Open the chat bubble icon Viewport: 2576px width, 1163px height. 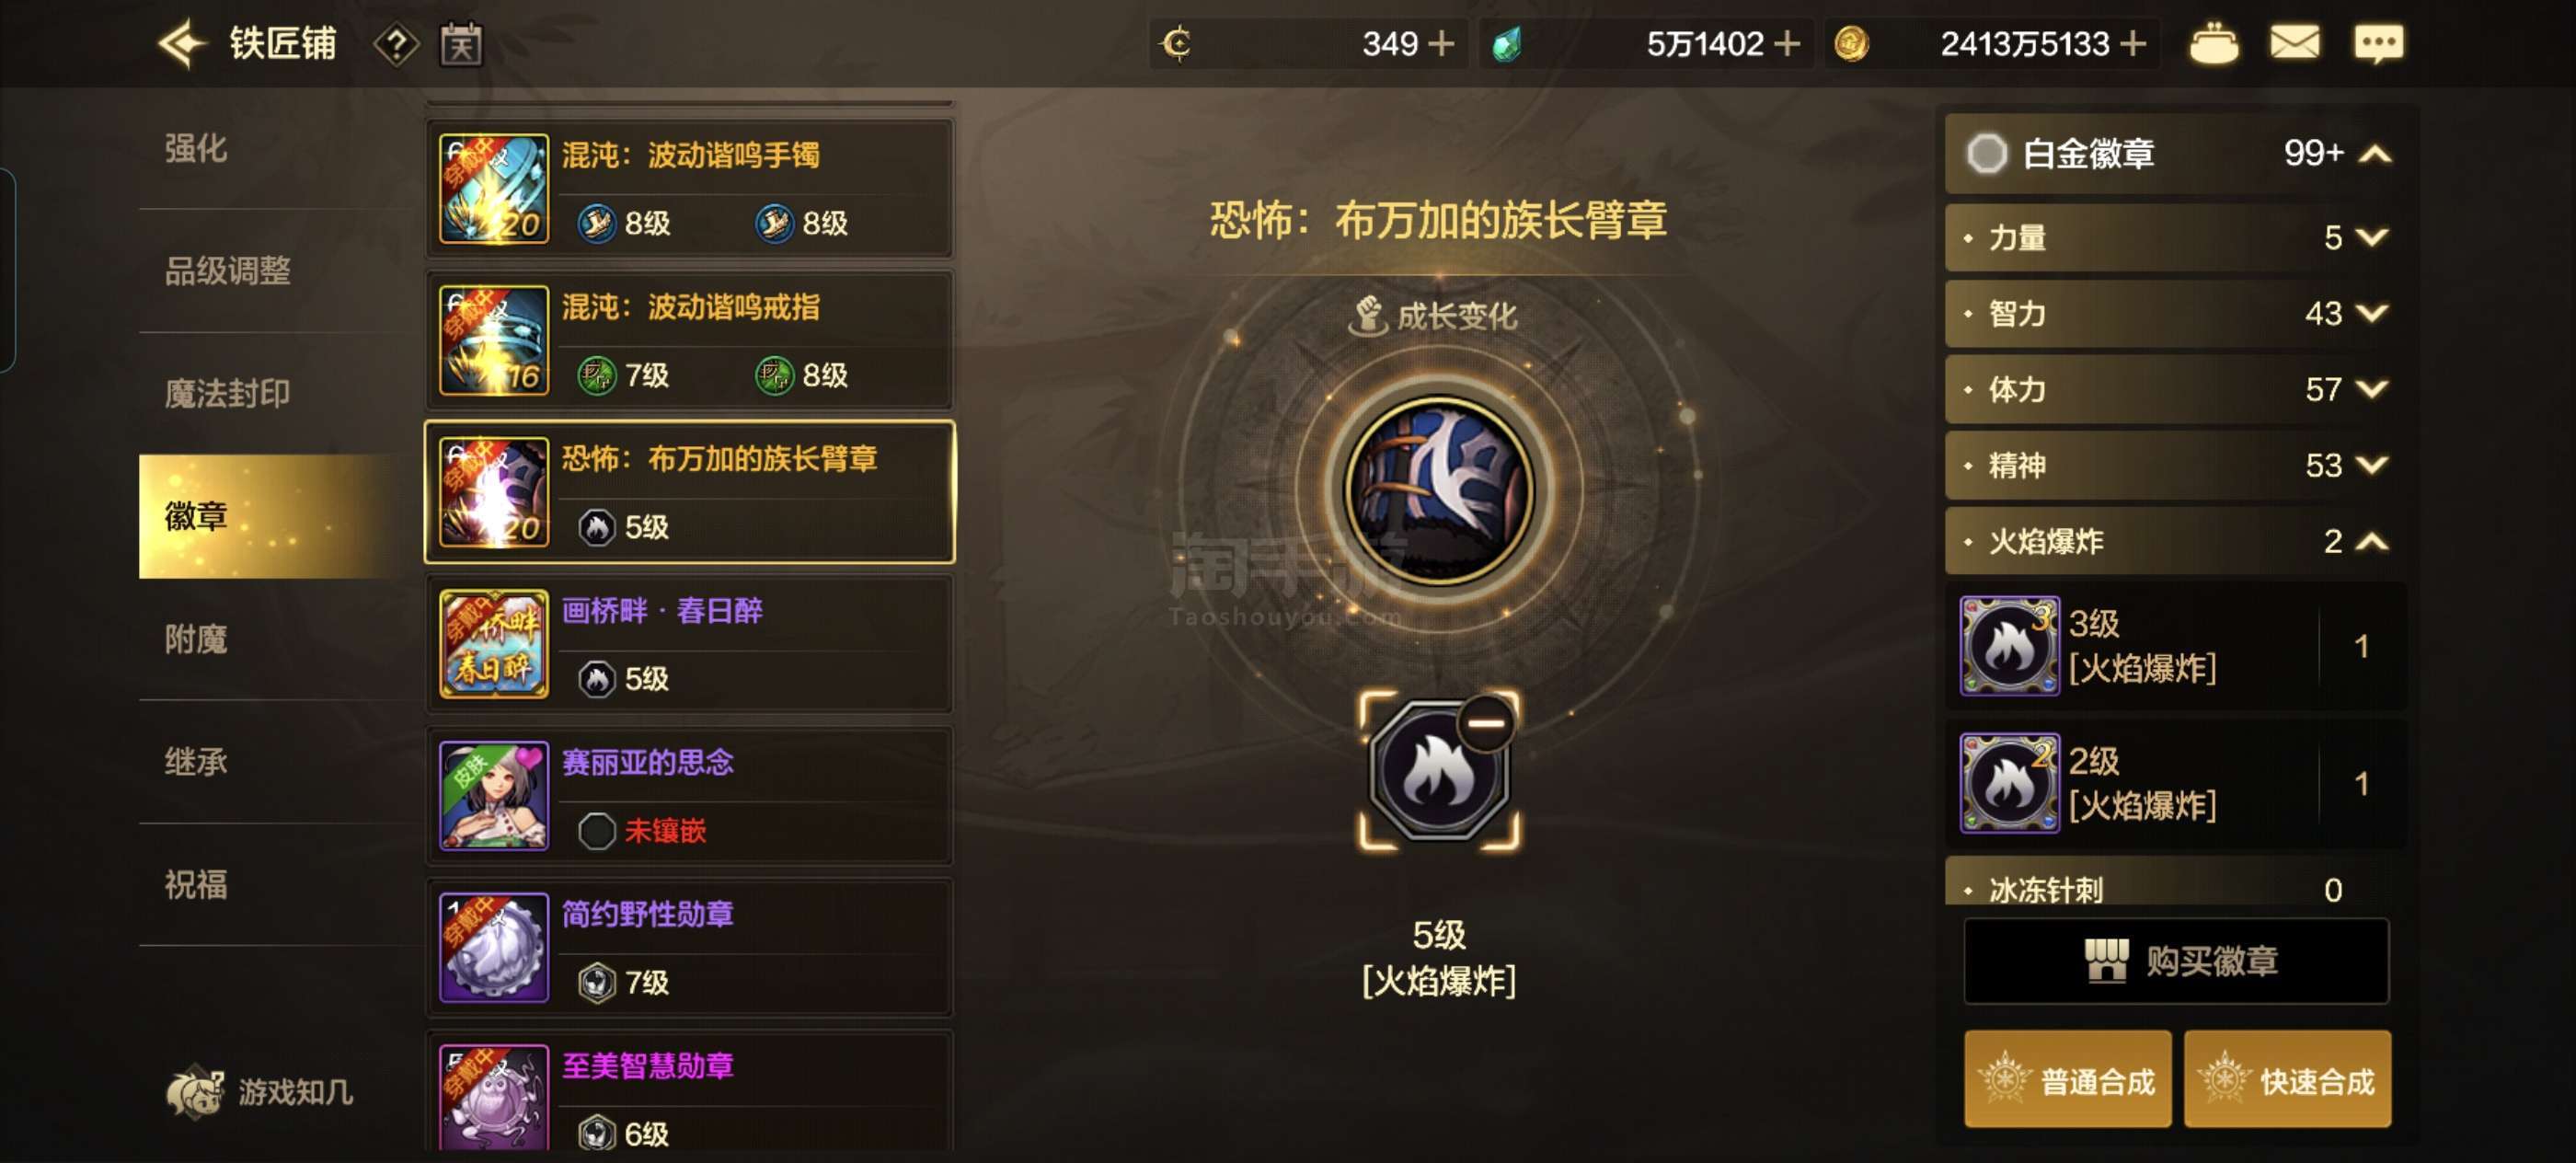2379,43
